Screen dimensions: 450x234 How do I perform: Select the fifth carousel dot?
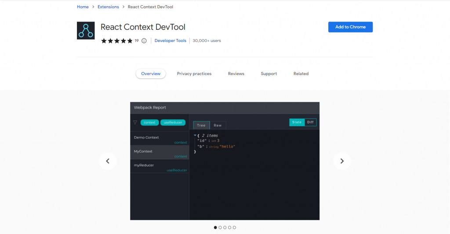234,227
